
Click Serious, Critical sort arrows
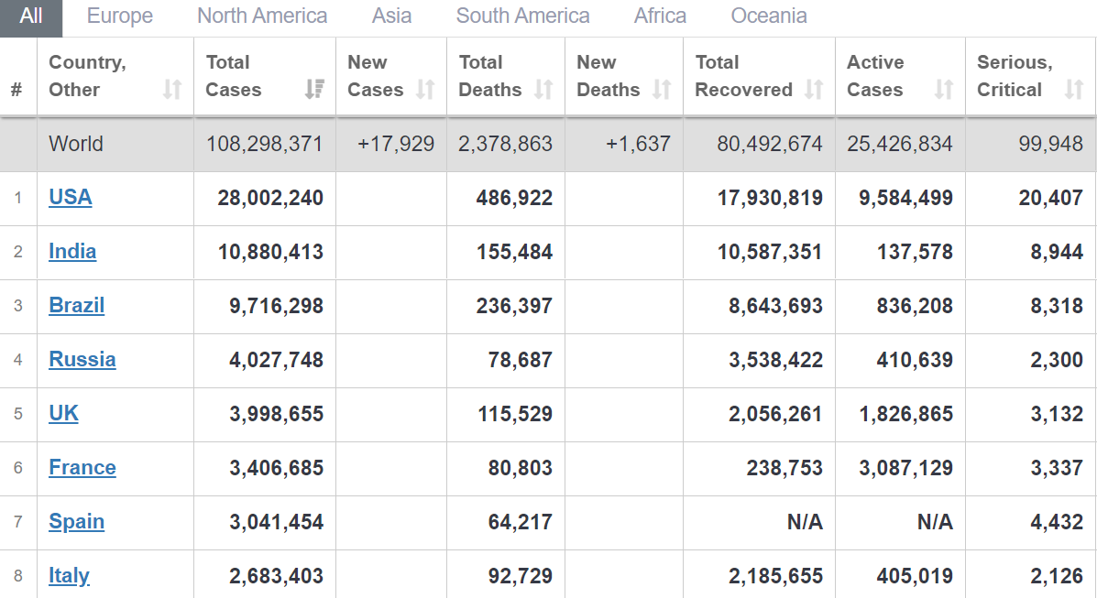click(1074, 90)
